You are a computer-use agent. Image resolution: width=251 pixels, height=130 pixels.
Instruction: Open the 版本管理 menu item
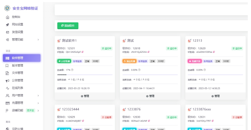pyautogui.click(x=17, y=66)
